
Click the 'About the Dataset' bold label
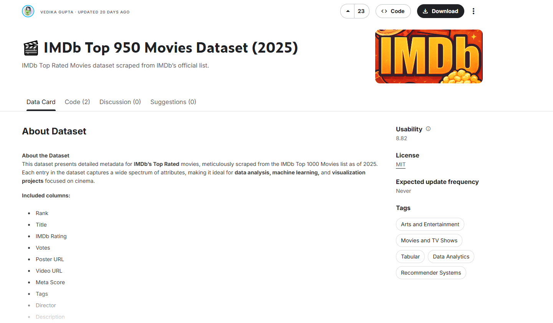coord(46,156)
